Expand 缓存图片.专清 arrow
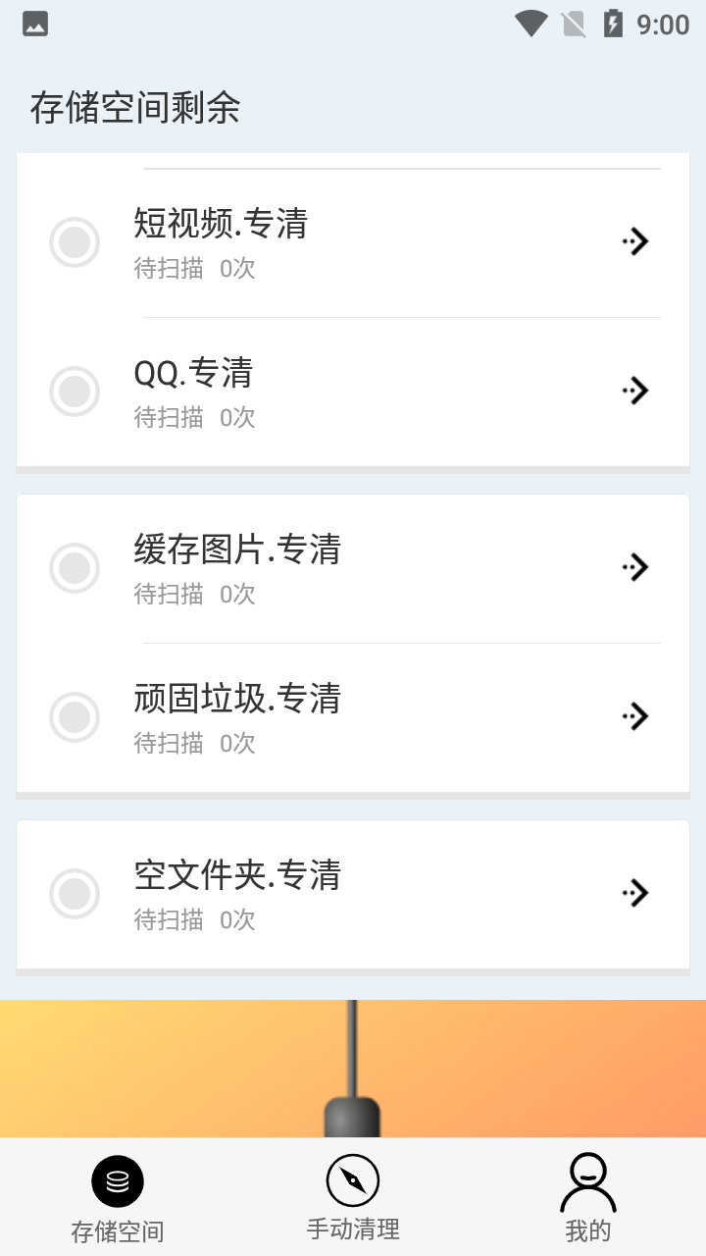This screenshot has width=706, height=1256. click(x=635, y=567)
